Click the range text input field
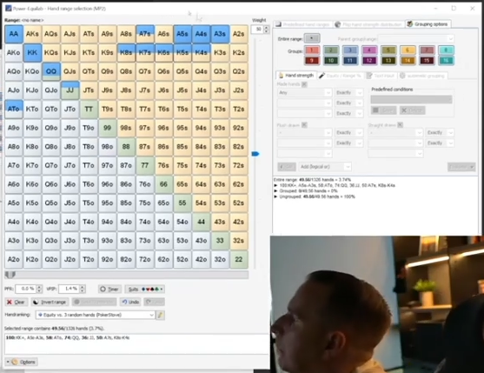 tap(136, 344)
